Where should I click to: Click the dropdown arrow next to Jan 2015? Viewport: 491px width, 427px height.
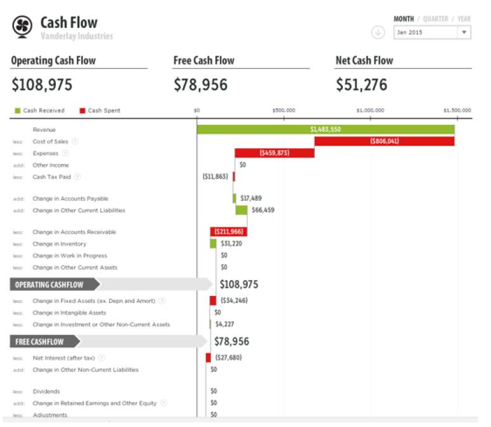tap(464, 32)
